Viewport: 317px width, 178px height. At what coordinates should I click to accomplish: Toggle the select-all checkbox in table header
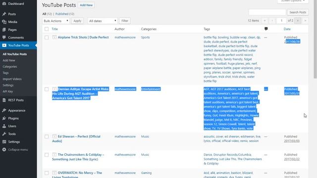click(47, 29)
